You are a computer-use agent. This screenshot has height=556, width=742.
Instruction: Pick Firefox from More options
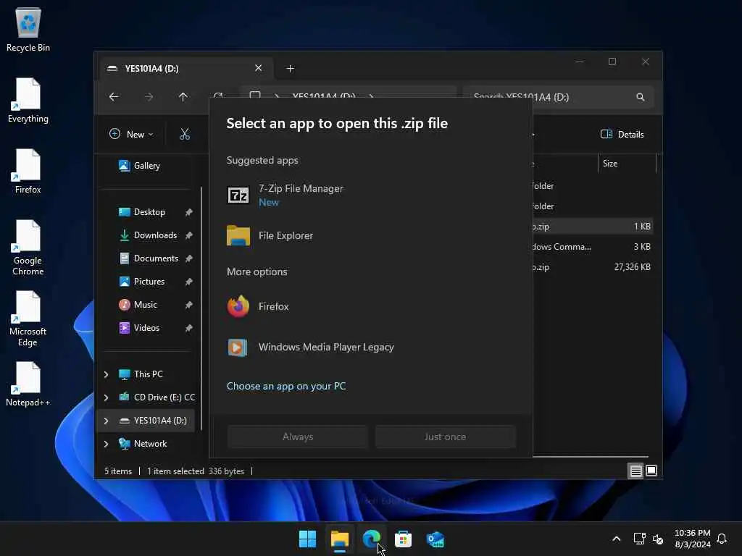pos(370,306)
